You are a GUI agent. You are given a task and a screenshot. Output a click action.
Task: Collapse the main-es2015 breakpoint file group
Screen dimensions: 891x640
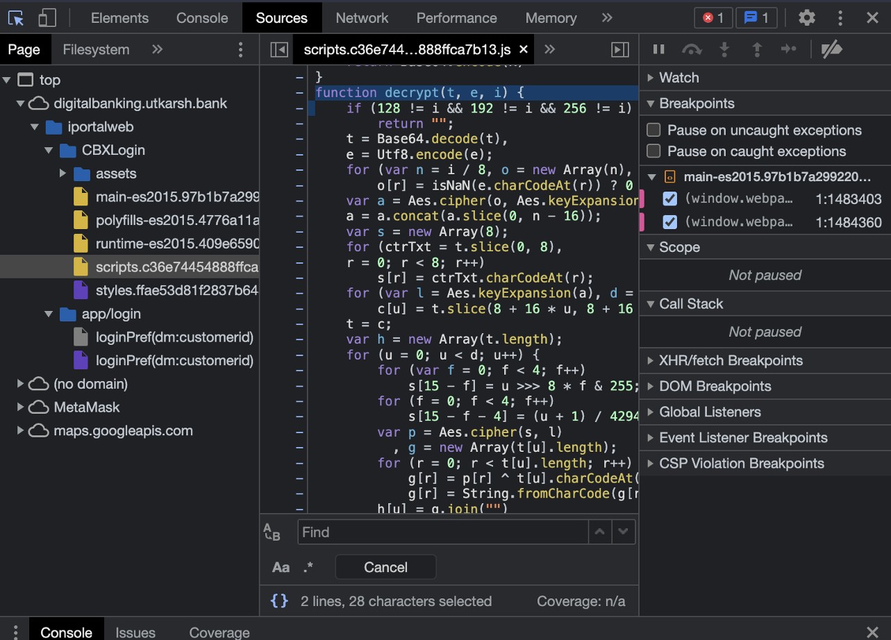pyautogui.click(x=651, y=176)
